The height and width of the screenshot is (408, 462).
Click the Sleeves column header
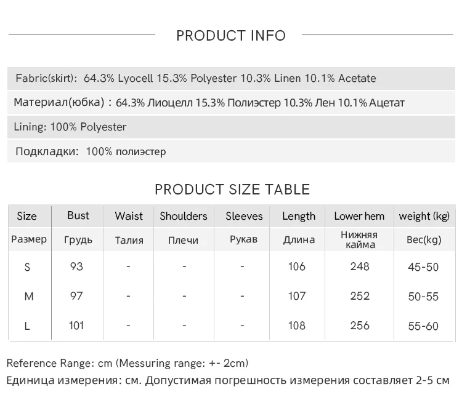(244, 216)
